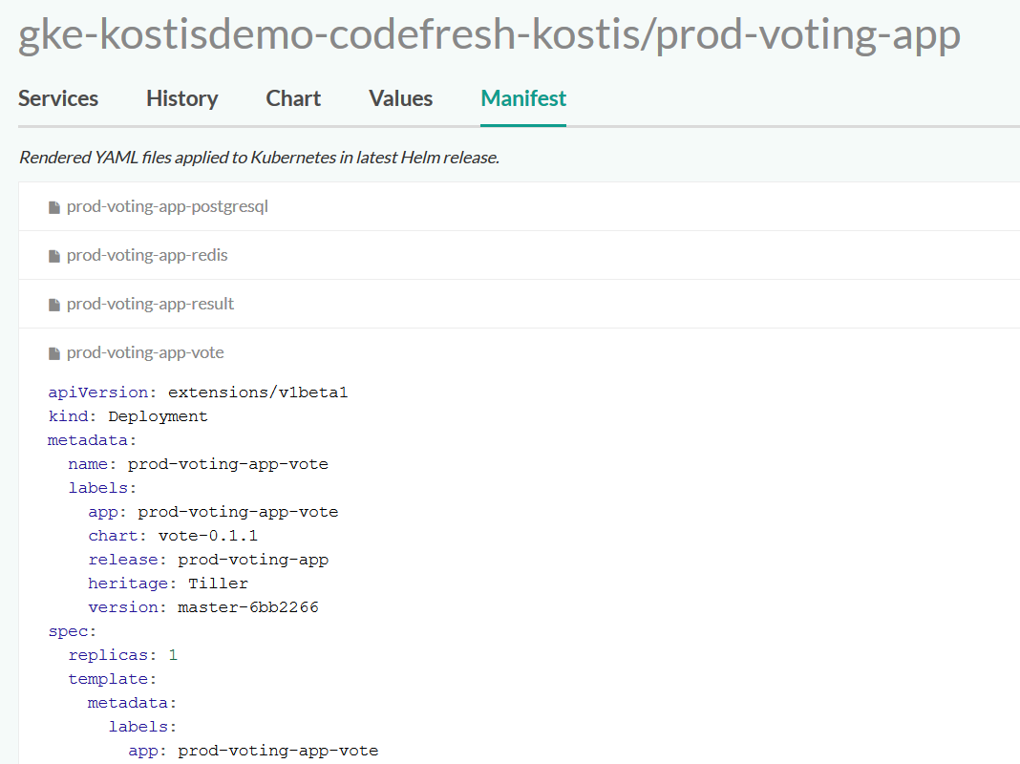The image size is (1020, 764).
Task: Click the file icon beside prod-voting-app-vote
Action: tap(54, 353)
